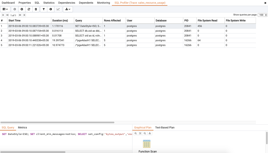
Task: Switch to the Properties tab
Action: (25, 3)
